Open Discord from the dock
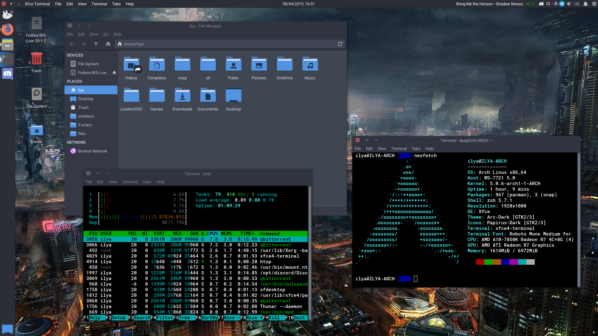598x336 pixels. point(7,74)
